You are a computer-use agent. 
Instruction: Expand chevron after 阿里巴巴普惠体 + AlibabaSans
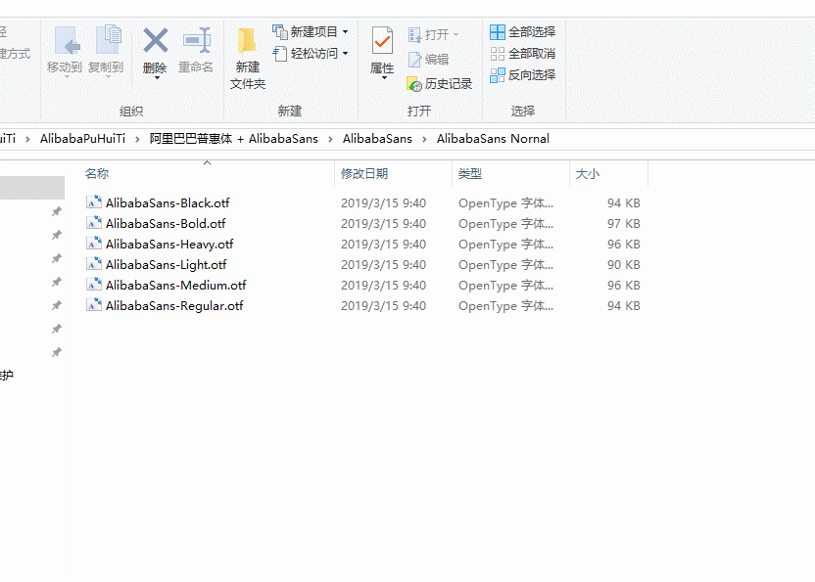(x=330, y=139)
